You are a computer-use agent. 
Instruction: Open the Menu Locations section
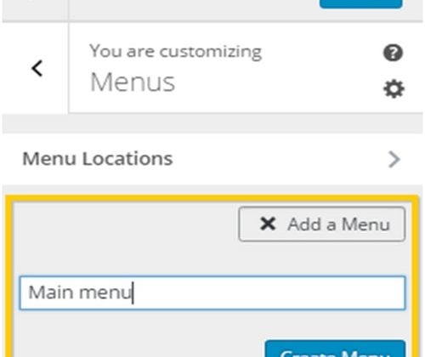pyautogui.click(x=212, y=159)
